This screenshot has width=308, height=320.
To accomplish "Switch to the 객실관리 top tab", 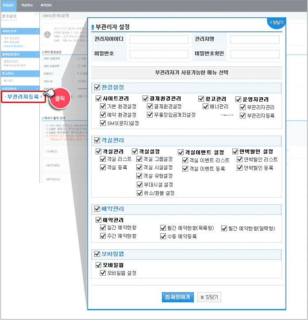I will pyautogui.click(x=27, y=5).
